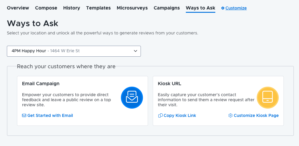The image size is (299, 146).
Task: Go to the History tab
Action: click(72, 8)
